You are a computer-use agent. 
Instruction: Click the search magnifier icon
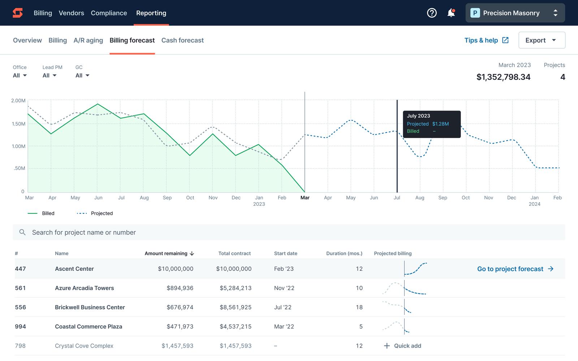pyautogui.click(x=22, y=232)
